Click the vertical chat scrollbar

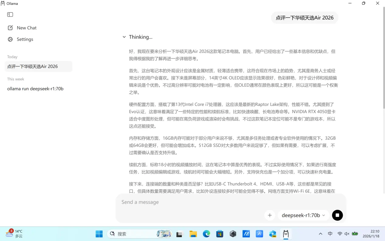pos(383,58)
